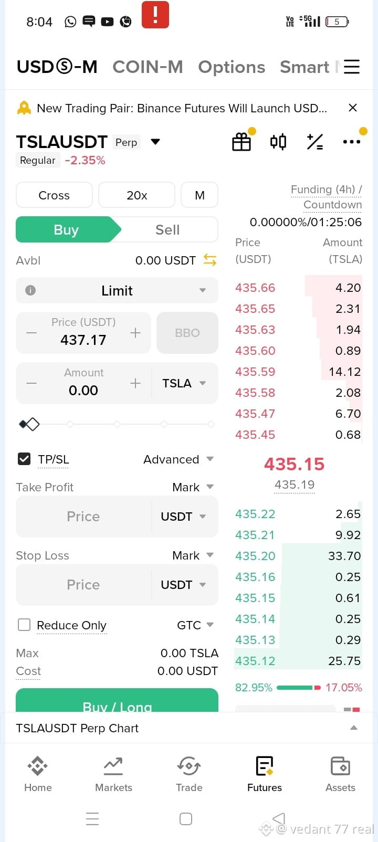Open the hamburger menu icon
The width and height of the screenshot is (378, 842).
[352, 67]
